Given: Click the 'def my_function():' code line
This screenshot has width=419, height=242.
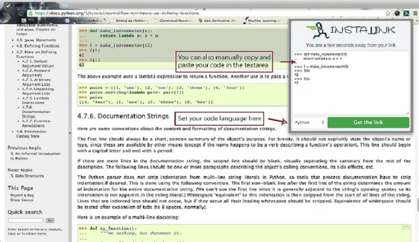Looking at the screenshot, I should (108, 228).
